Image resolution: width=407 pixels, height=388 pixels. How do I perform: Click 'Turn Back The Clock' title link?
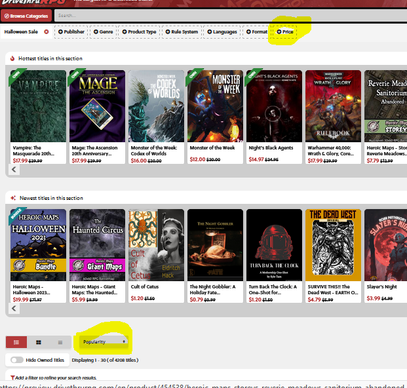pos(273,290)
